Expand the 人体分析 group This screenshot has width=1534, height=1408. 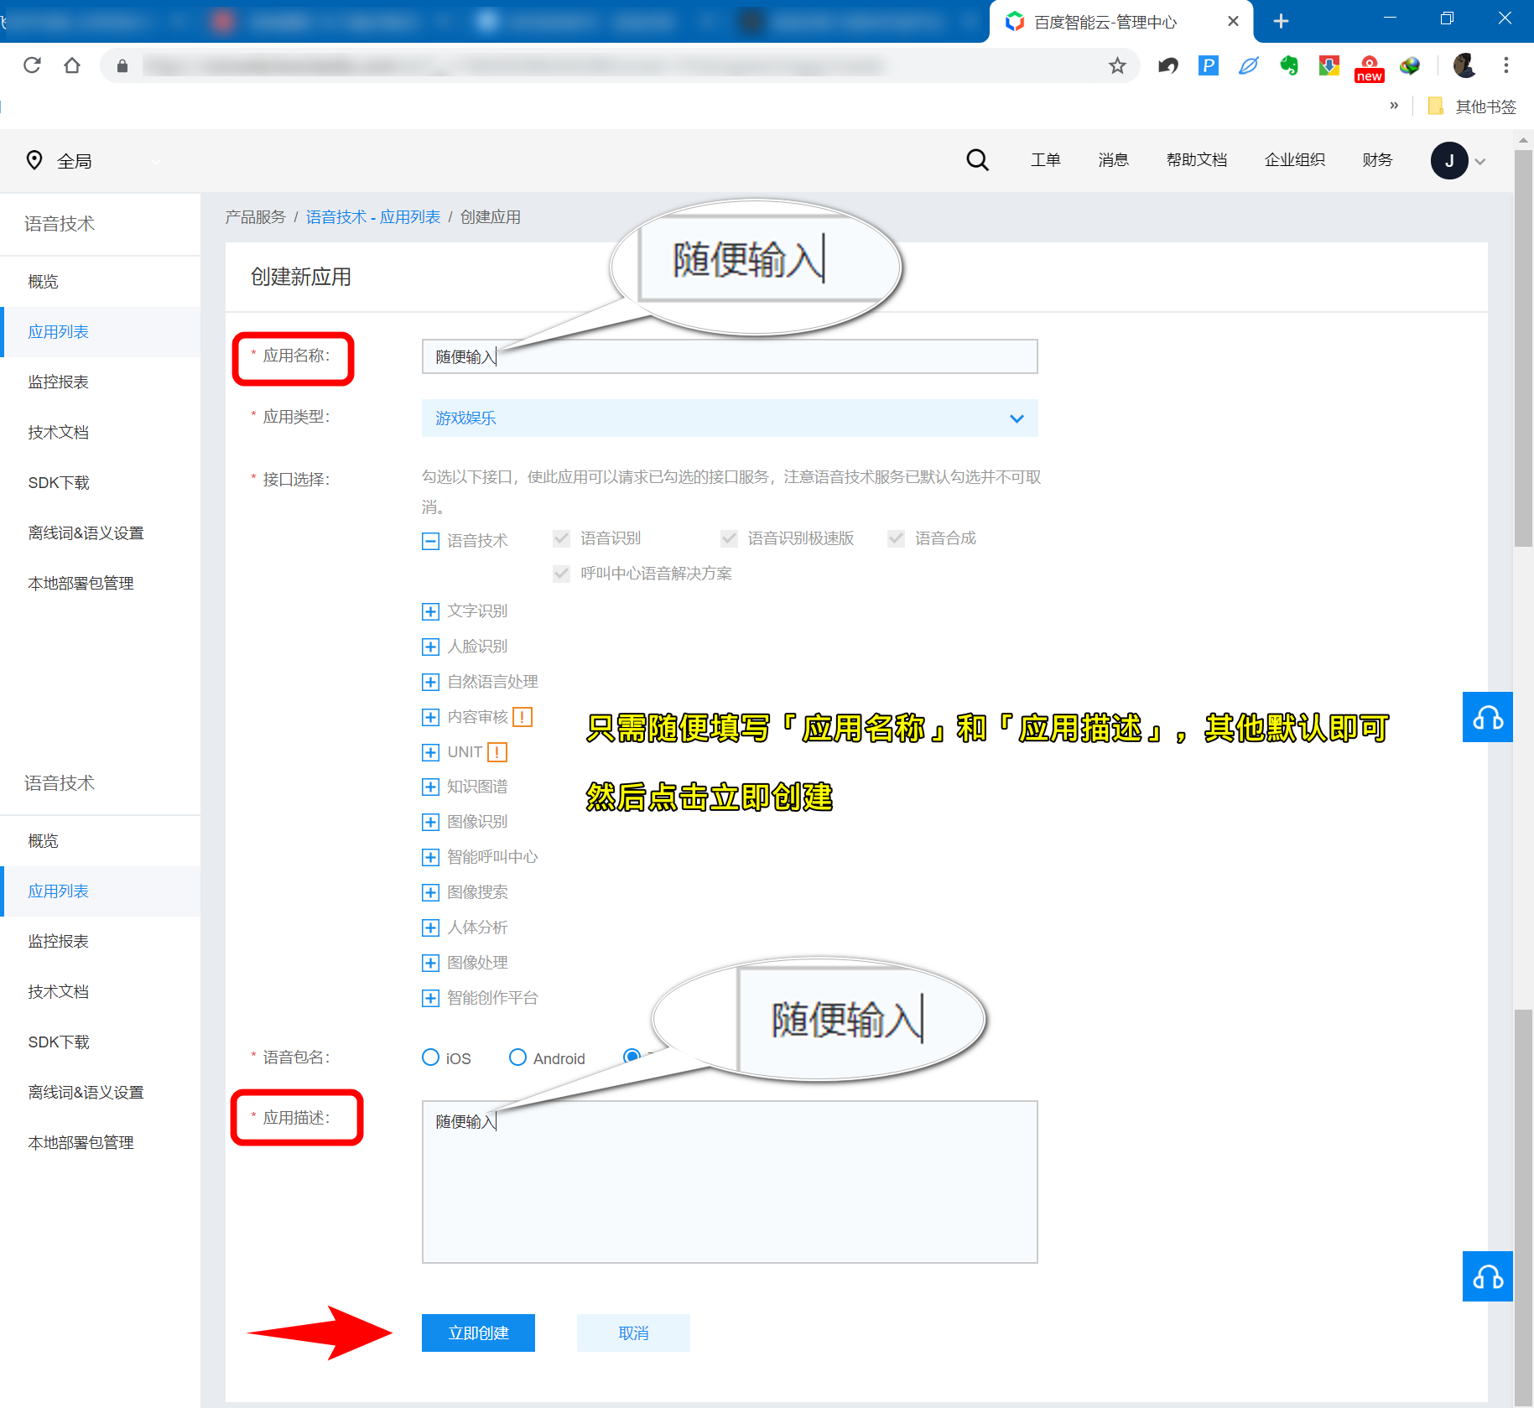coord(430,927)
